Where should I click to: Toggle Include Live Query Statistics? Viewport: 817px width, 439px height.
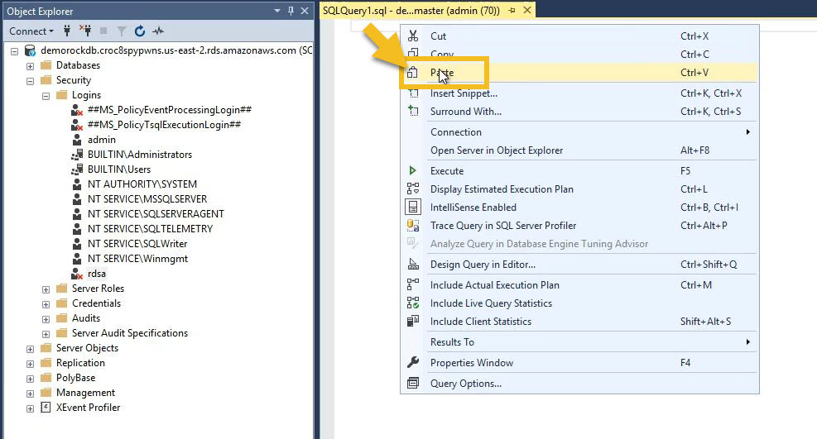579,303
